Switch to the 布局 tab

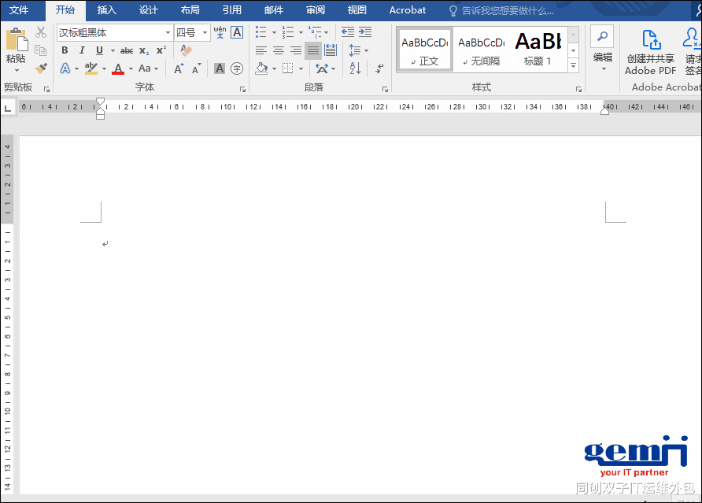[190, 10]
